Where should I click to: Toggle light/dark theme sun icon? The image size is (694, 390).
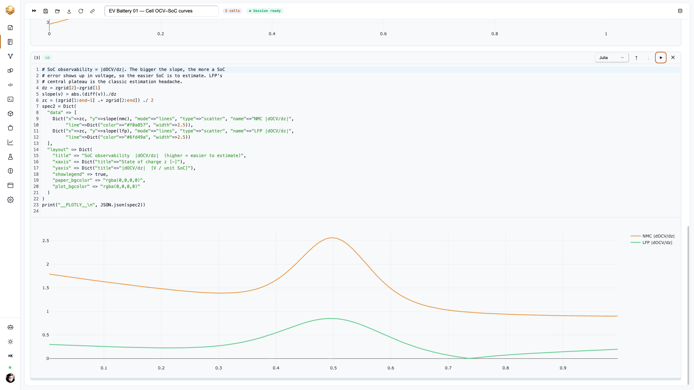tap(10, 342)
